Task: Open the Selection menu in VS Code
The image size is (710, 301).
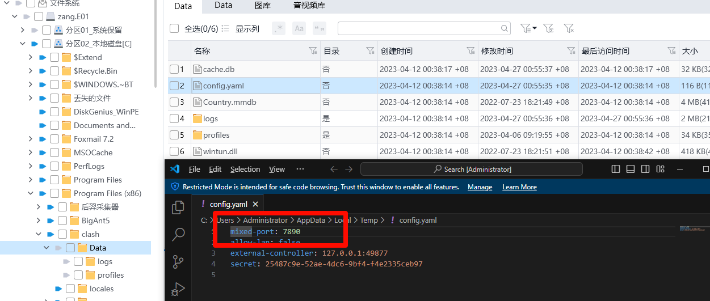Action: click(245, 169)
